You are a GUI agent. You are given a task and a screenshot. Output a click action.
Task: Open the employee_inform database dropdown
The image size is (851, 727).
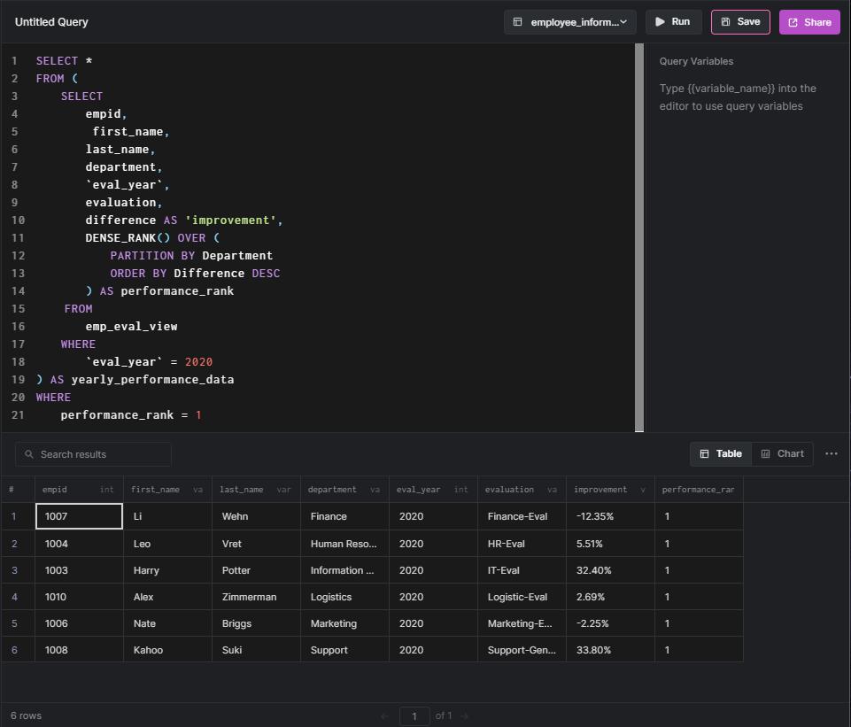pos(570,22)
